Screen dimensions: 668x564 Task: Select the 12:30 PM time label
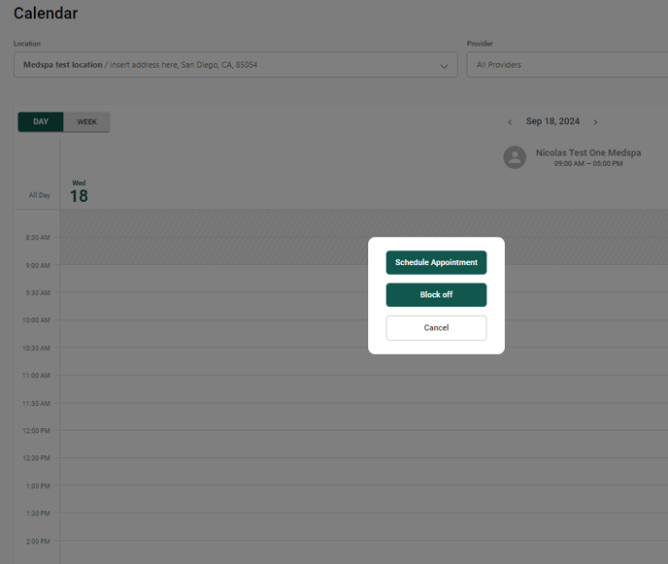36,458
